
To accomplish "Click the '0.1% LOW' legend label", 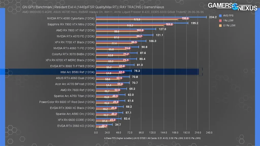I will (x=229, y=26).
